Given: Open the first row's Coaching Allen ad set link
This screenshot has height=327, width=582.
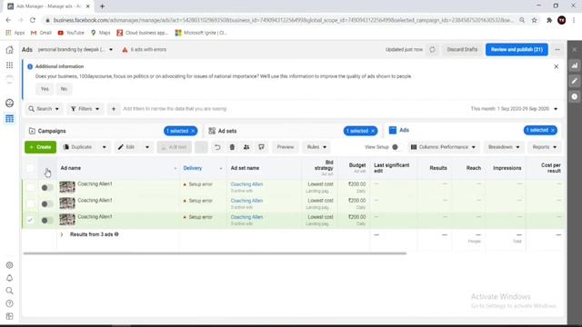Looking at the screenshot, I should (246, 184).
